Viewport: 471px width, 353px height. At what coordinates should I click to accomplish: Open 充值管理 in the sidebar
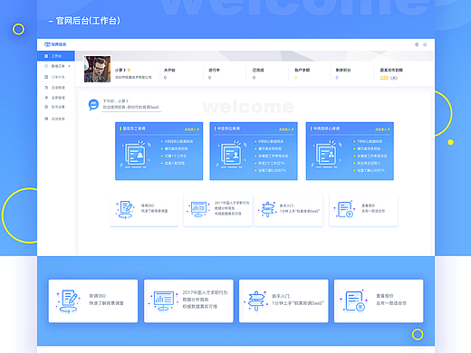(58, 88)
